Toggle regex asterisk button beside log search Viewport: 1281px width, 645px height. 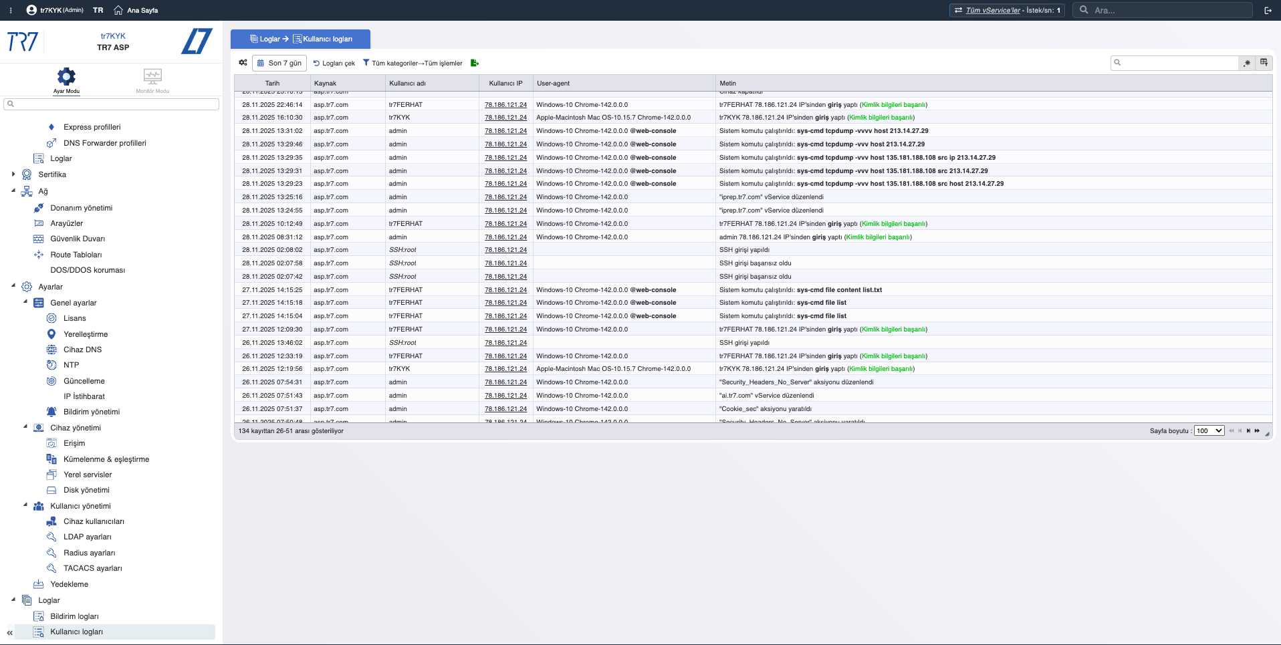1247,63
